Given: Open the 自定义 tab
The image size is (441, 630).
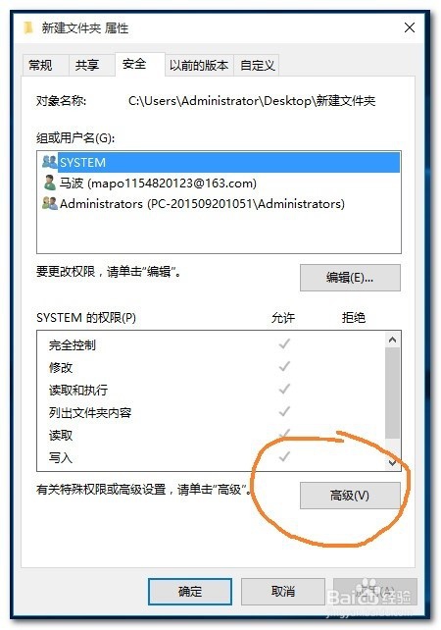Looking at the screenshot, I should [257, 65].
